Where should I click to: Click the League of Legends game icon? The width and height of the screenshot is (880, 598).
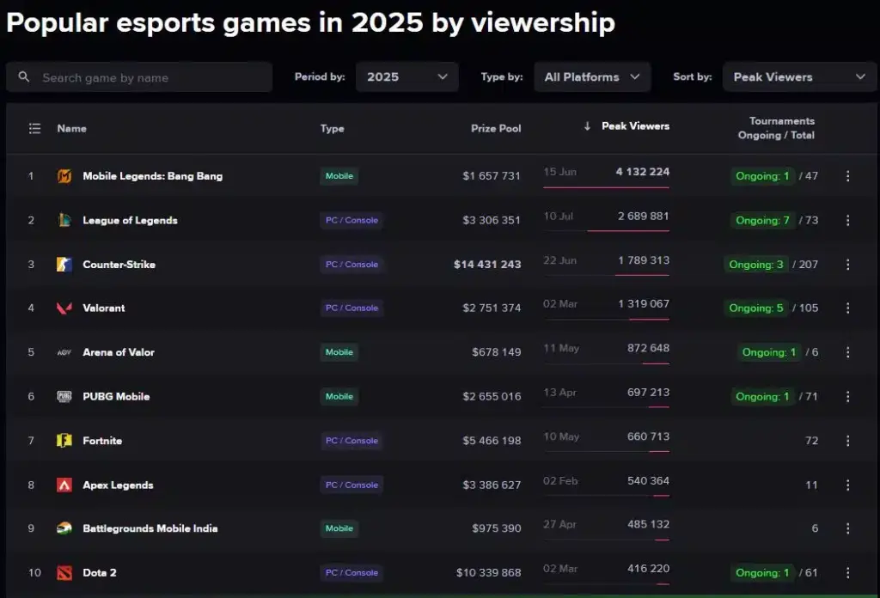pos(64,221)
